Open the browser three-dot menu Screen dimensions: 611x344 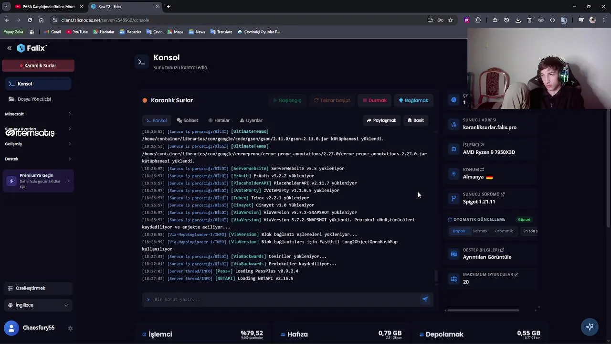(603, 20)
